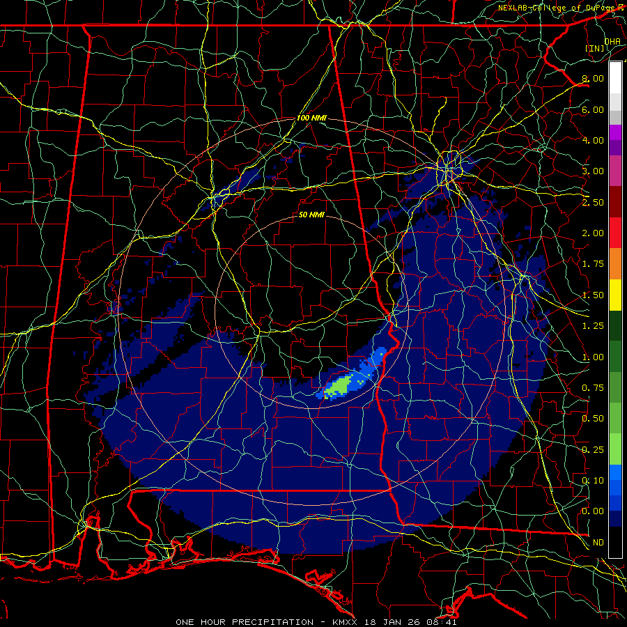This screenshot has height=627, width=627.
Task: Click the 50 NMI range ring label
Action: point(311,215)
